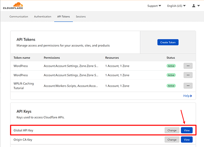
Task: Click the Origin CA Key label
Action: (x=23, y=140)
